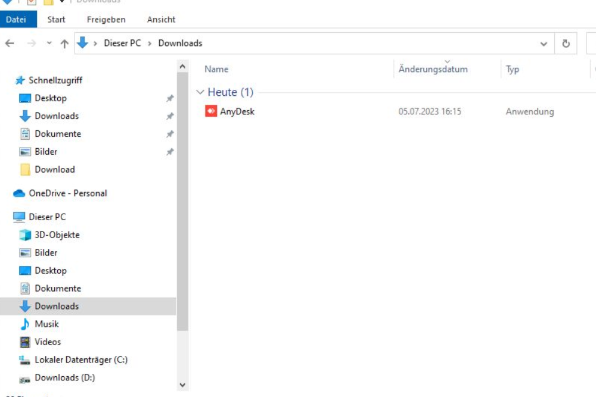Navigate up one folder level
Viewport: 596px width, 397px height.
pyautogui.click(x=64, y=43)
